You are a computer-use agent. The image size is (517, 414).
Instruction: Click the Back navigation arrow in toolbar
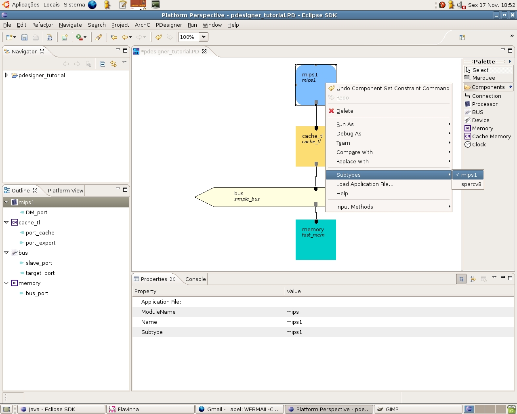tap(125, 37)
